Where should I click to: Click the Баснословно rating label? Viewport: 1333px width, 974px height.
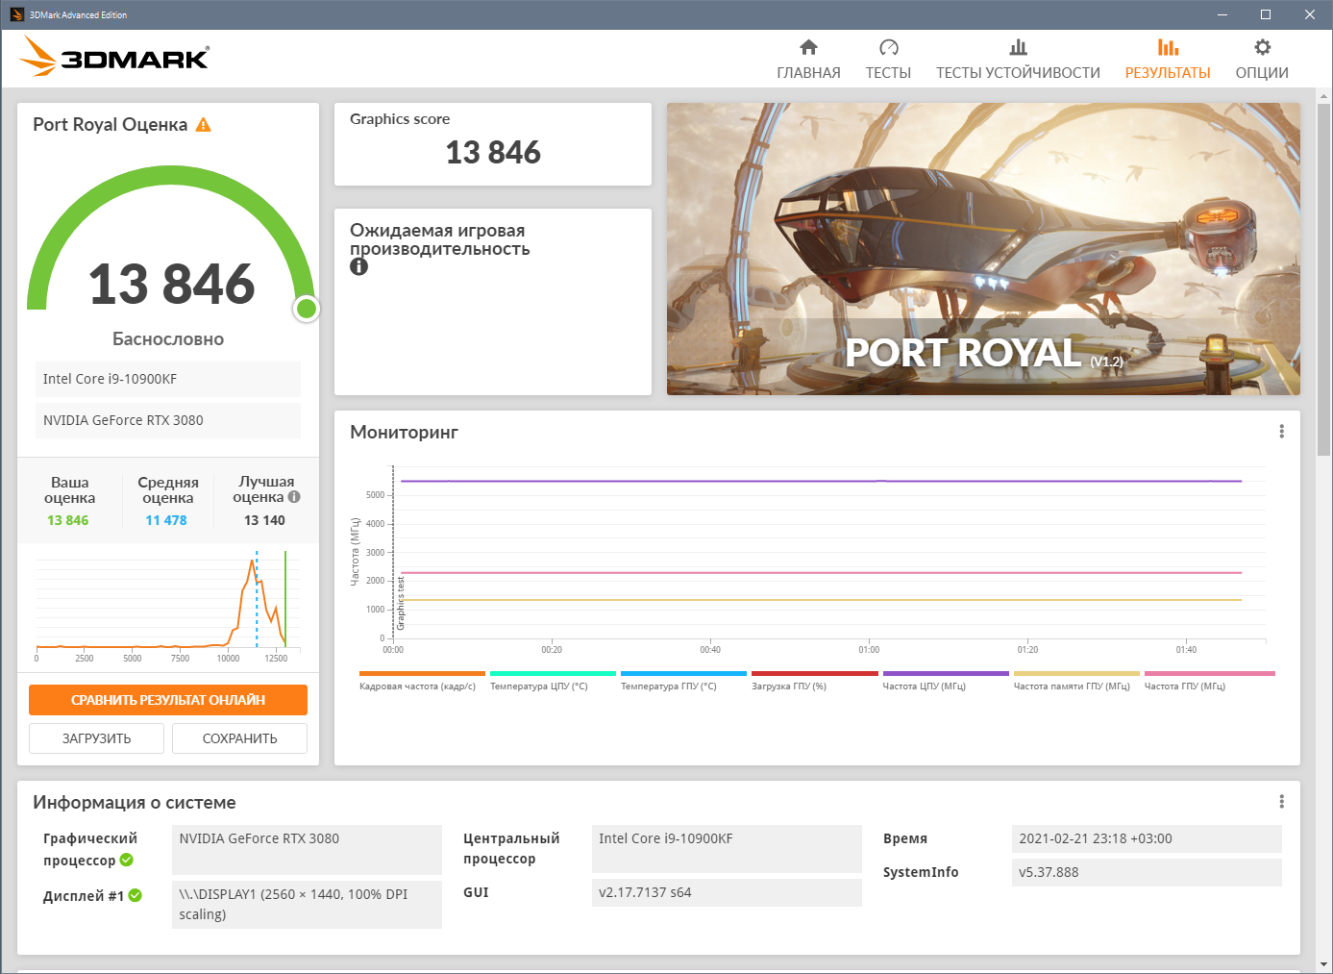[168, 338]
